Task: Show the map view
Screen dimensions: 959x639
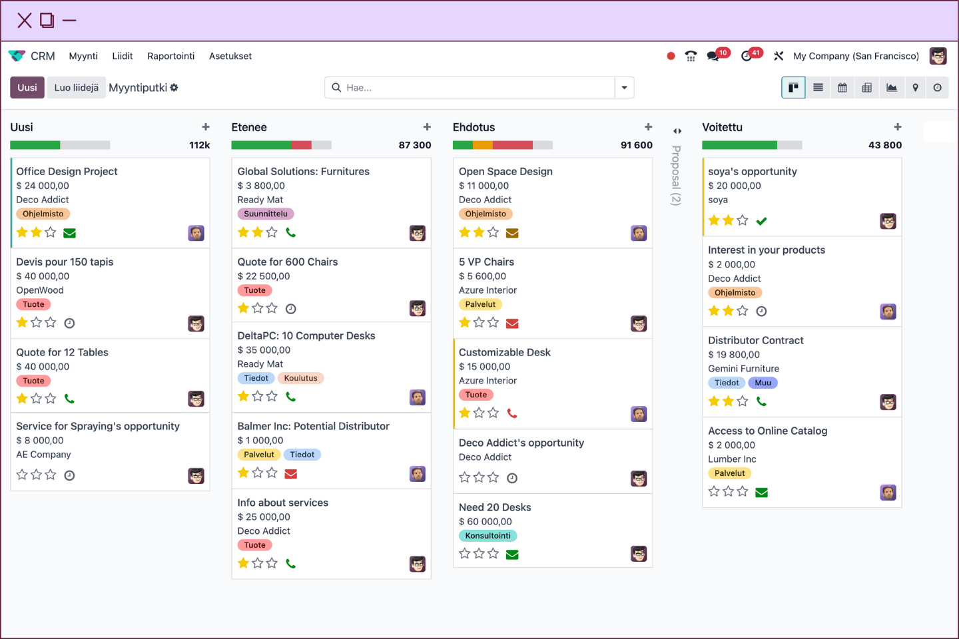Action: (915, 88)
